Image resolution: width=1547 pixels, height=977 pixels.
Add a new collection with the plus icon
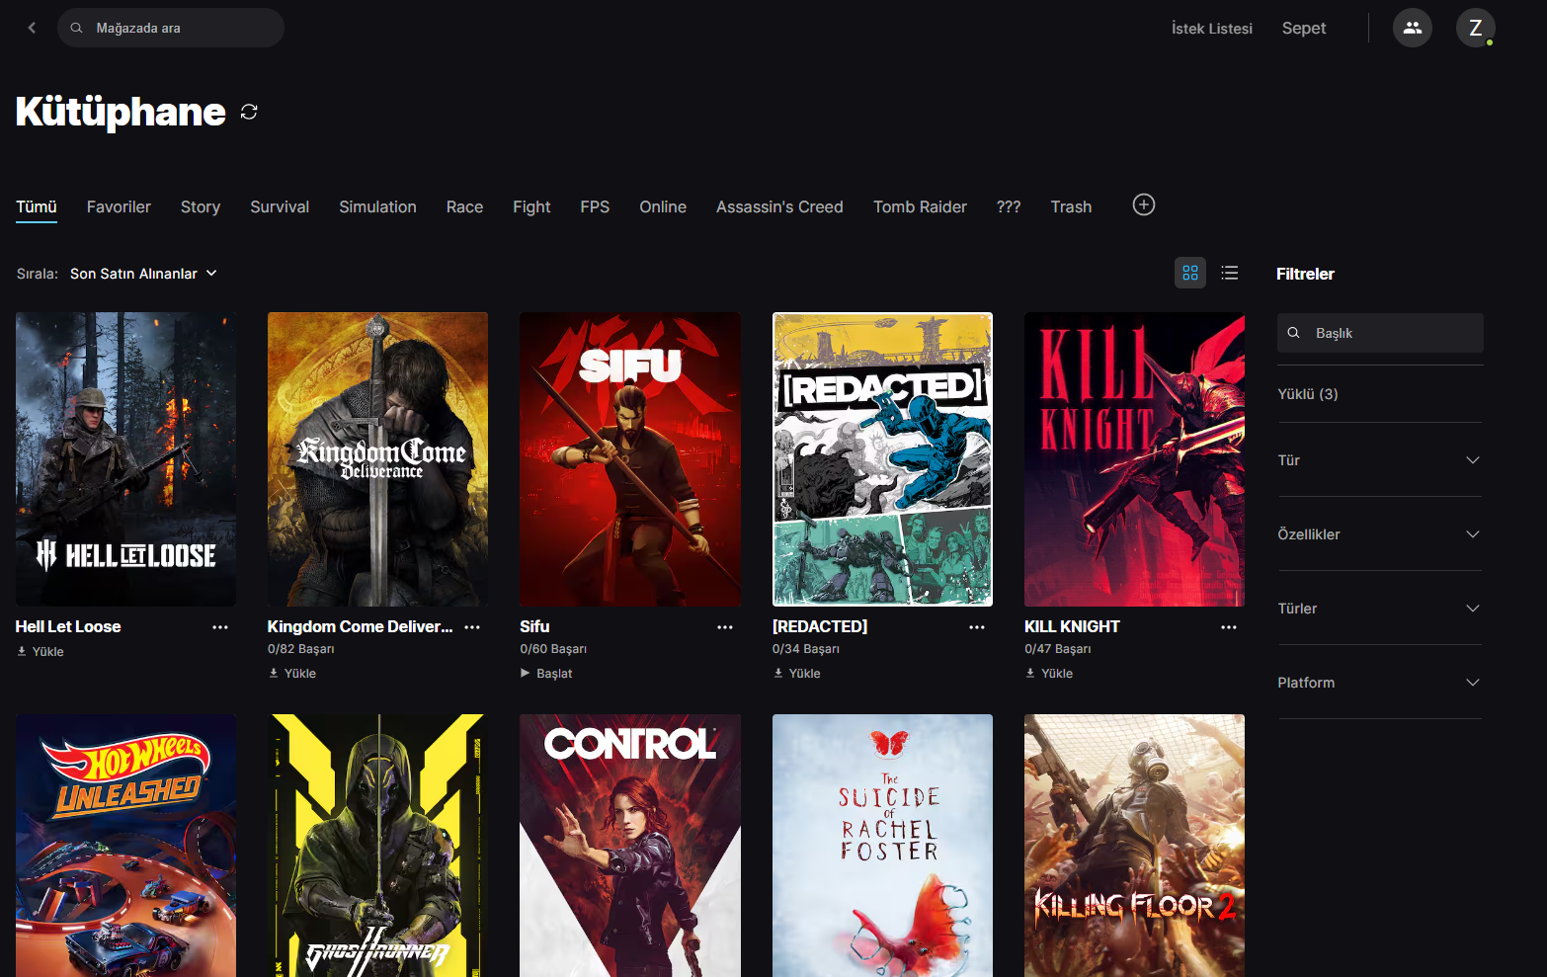tap(1144, 204)
